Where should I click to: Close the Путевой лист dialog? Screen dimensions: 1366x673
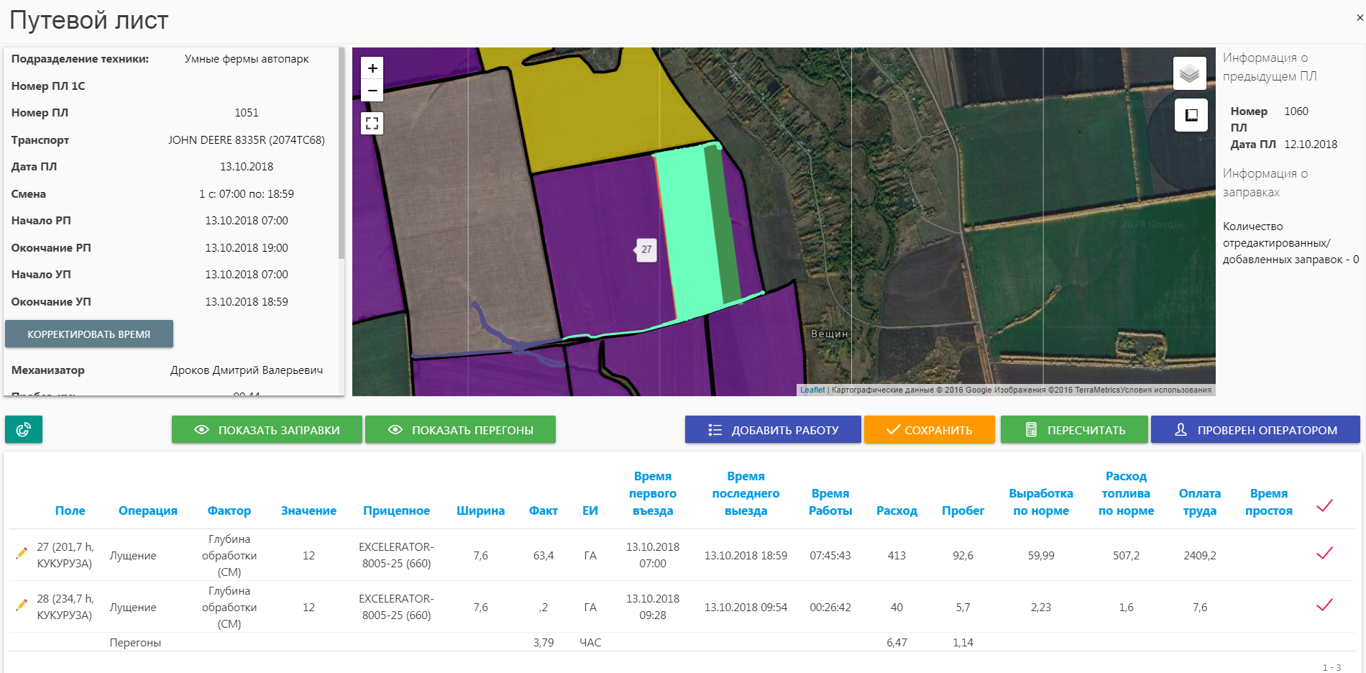[1360, 18]
